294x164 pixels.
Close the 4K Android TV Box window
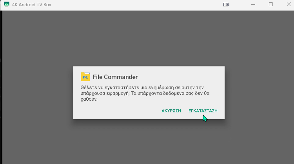coord(289,4)
